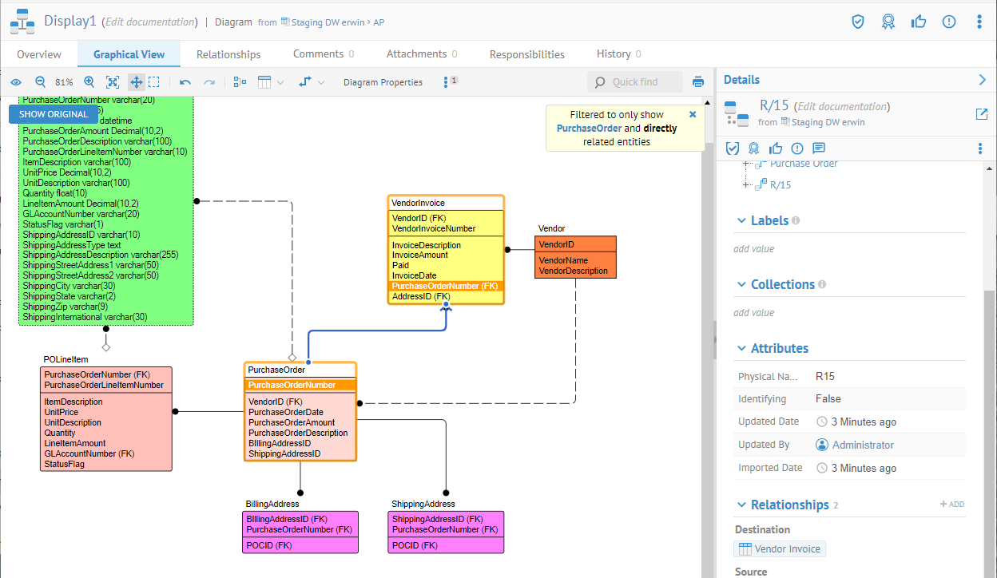Toggle the pan/move mode tool
The height and width of the screenshot is (578, 997).
click(136, 82)
